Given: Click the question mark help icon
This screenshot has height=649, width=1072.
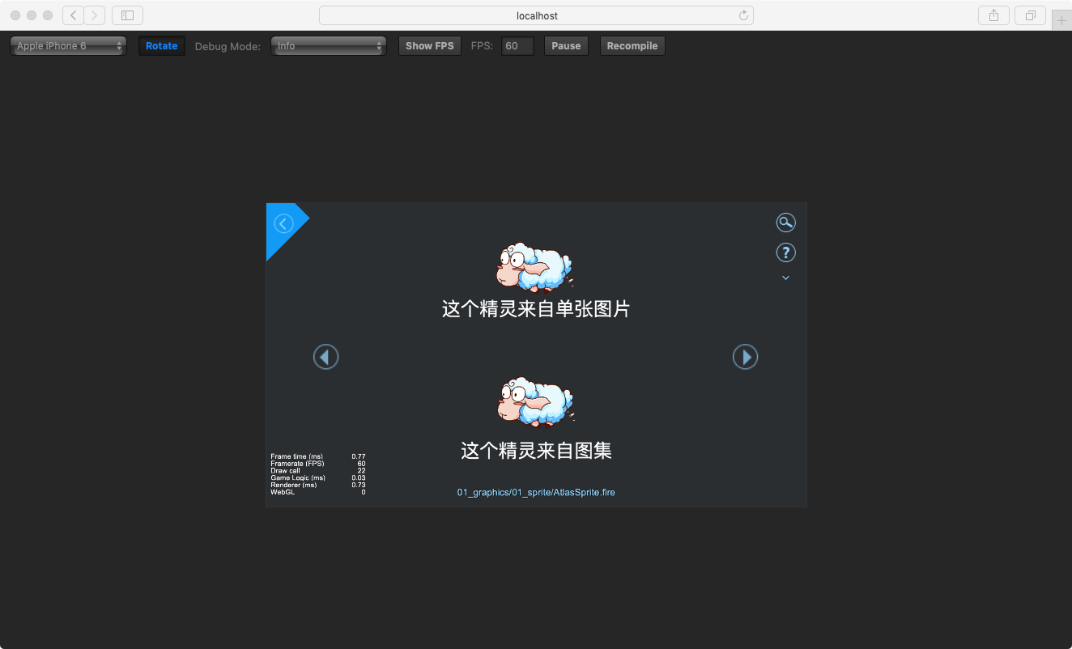Looking at the screenshot, I should click(785, 252).
